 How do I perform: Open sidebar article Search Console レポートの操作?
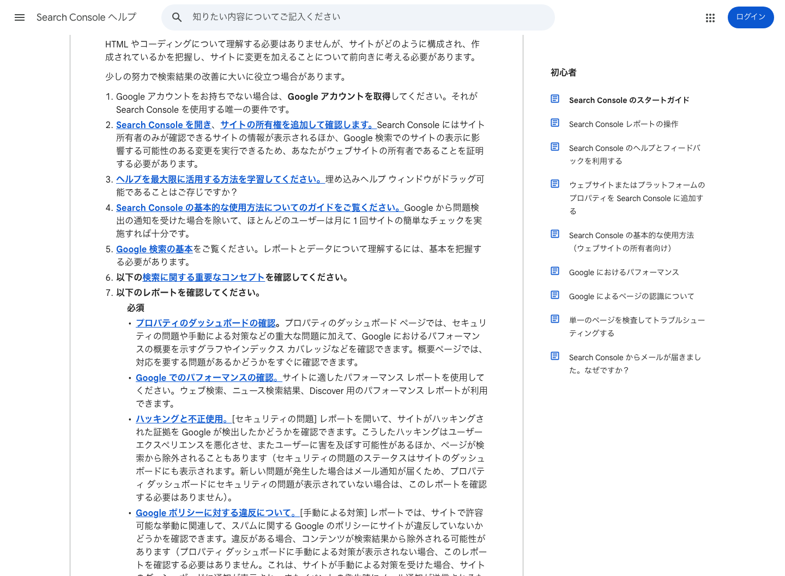(x=624, y=124)
